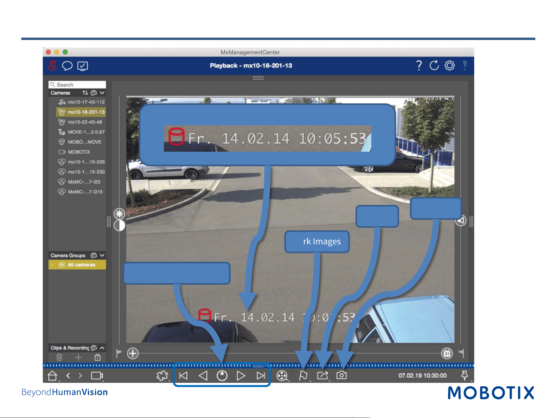The width and height of the screenshot is (557, 418).
Task: Open the question mark help icon
Action: (419, 65)
